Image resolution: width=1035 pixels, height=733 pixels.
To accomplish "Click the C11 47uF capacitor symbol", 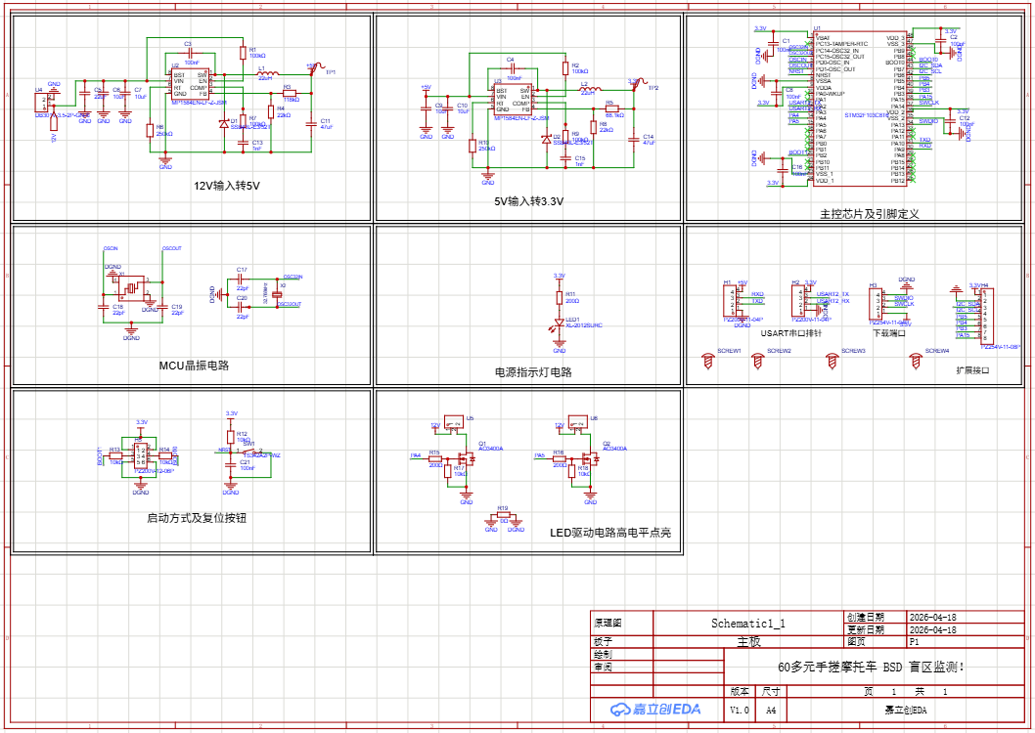I will click(x=311, y=123).
